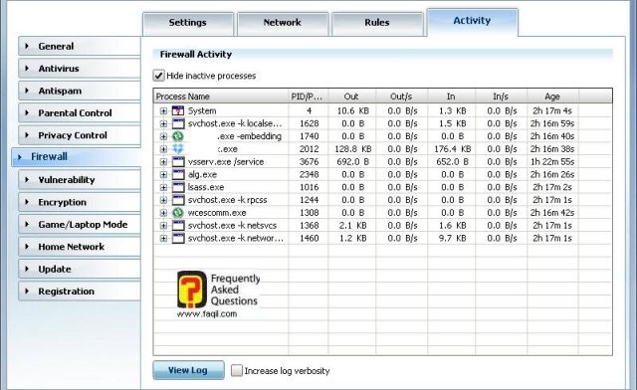The height and width of the screenshot is (390, 637).
Task: Click the svchost.exe -k networ... icon
Action: pos(178,238)
